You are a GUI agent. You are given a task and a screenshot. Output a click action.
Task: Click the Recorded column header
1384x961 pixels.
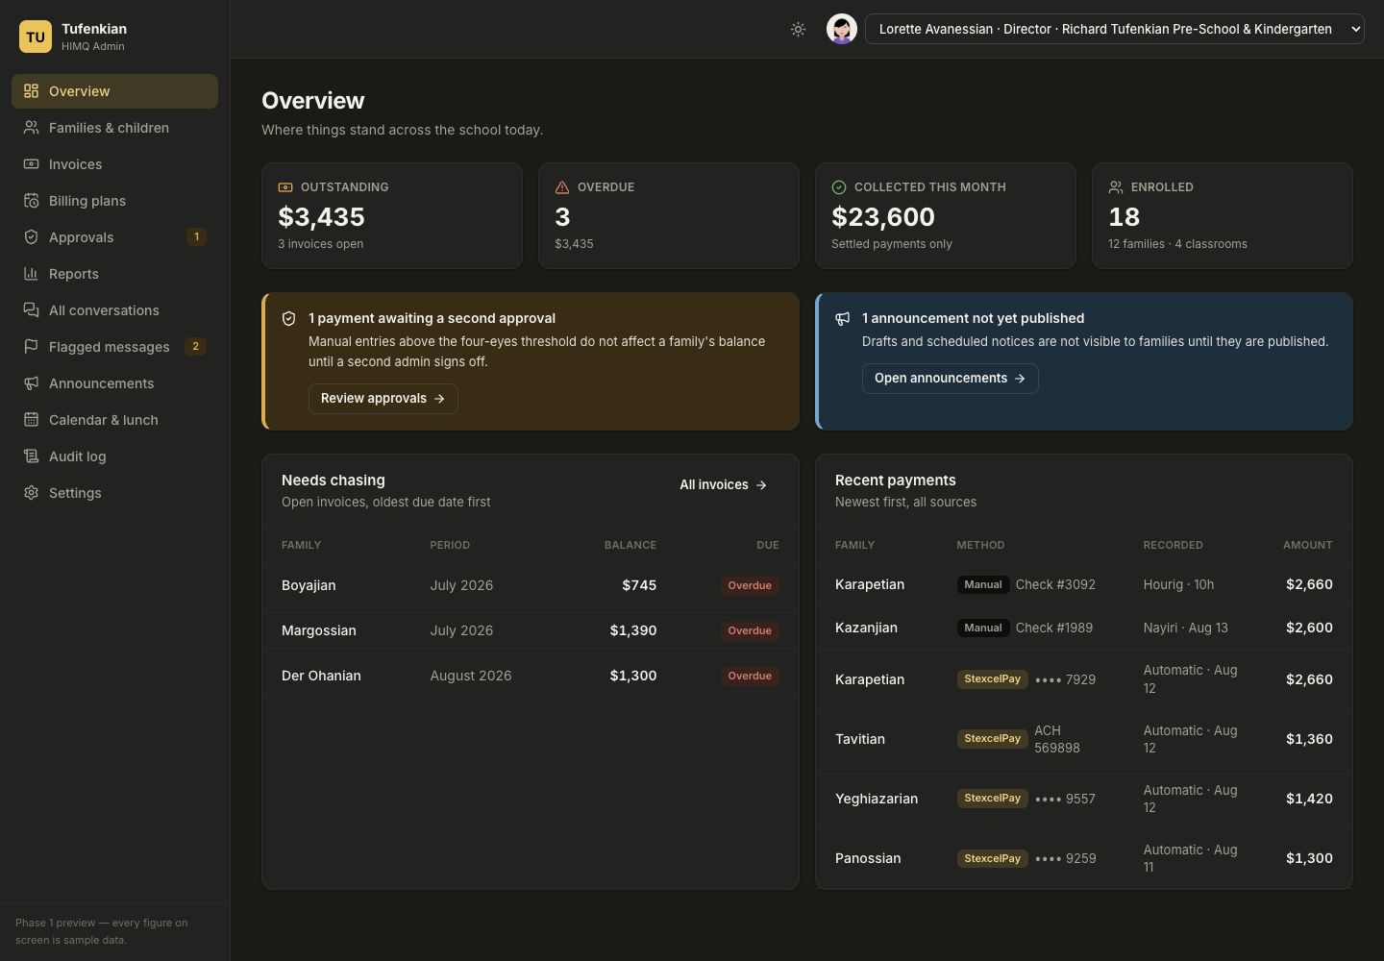click(1173, 545)
